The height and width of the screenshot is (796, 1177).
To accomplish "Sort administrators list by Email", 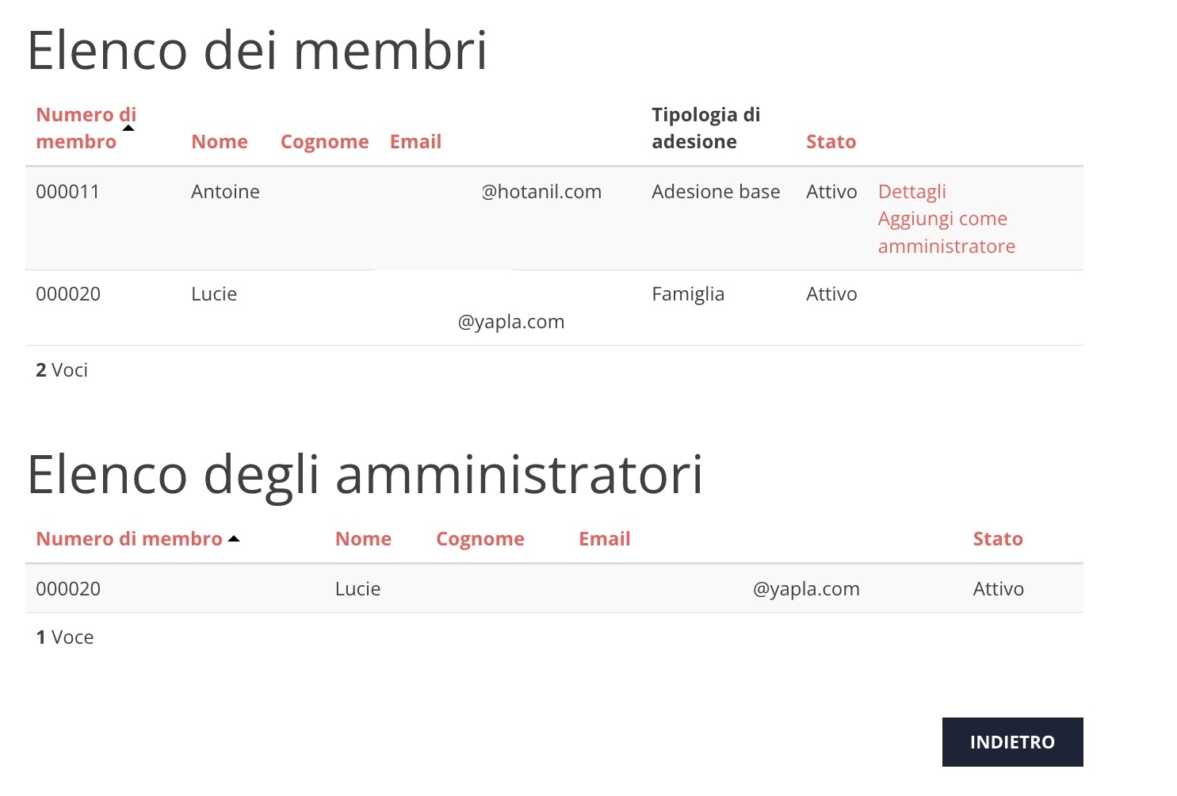I will (x=605, y=538).
